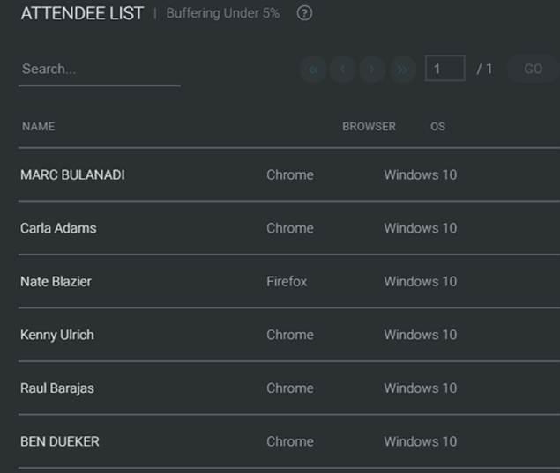560x473 pixels.
Task: Click the help question mark icon
Action: [x=304, y=13]
